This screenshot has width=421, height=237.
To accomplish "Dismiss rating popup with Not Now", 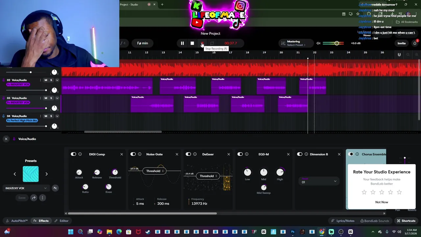I will point(382,202).
